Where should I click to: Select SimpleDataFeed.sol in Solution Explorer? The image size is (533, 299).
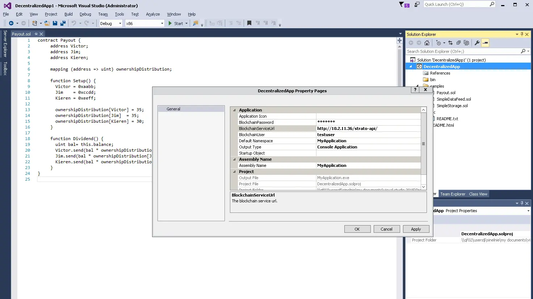(454, 99)
